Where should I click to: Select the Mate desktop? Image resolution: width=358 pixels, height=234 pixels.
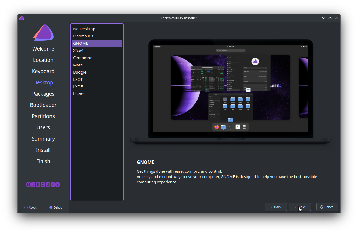point(97,65)
